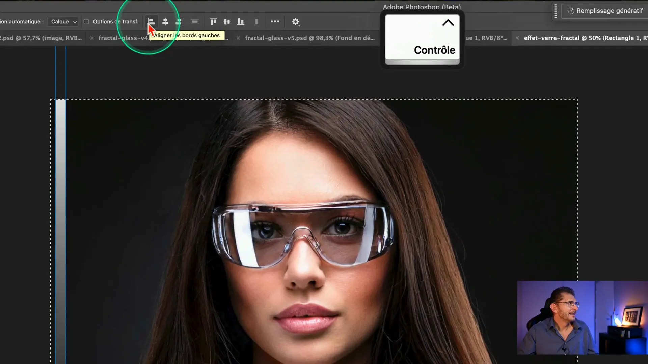Open the gear settings menu
This screenshot has height=364, width=648.
click(x=296, y=22)
